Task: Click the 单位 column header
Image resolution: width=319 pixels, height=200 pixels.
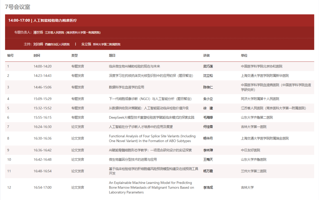Action: click(244, 56)
